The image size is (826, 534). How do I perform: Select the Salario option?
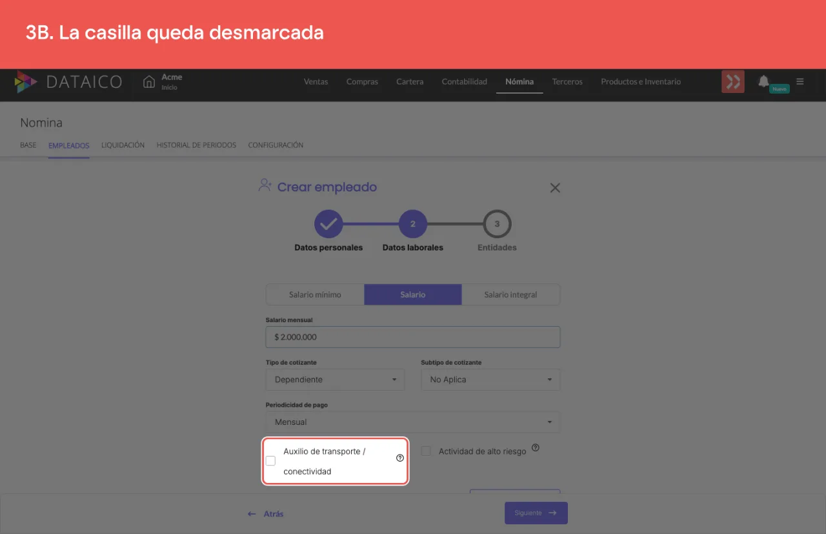tap(413, 294)
